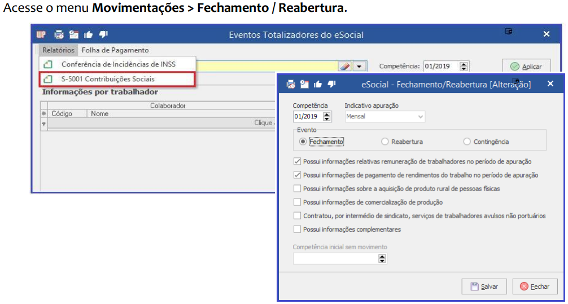The width and height of the screenshot is (568, 304).
Task: Check trabalhadores avulsos não portuários checkbox
Action: pyautogui.click(x=297, y=215)
